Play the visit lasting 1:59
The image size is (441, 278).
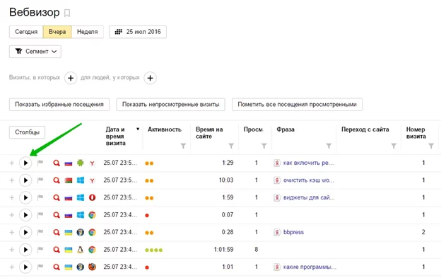(25, 198)
